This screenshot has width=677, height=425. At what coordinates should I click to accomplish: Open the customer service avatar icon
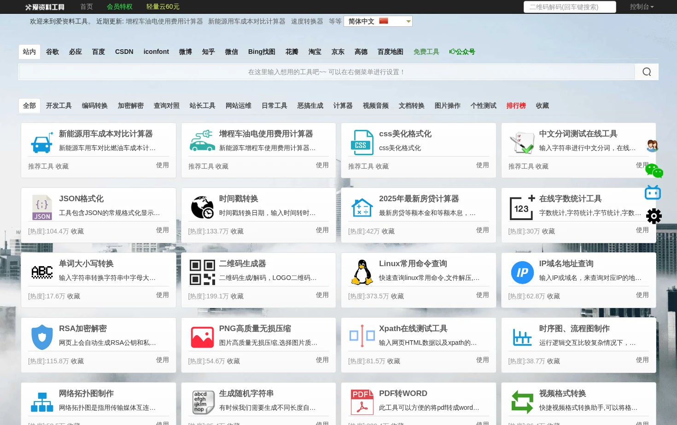tap(652, 146)
